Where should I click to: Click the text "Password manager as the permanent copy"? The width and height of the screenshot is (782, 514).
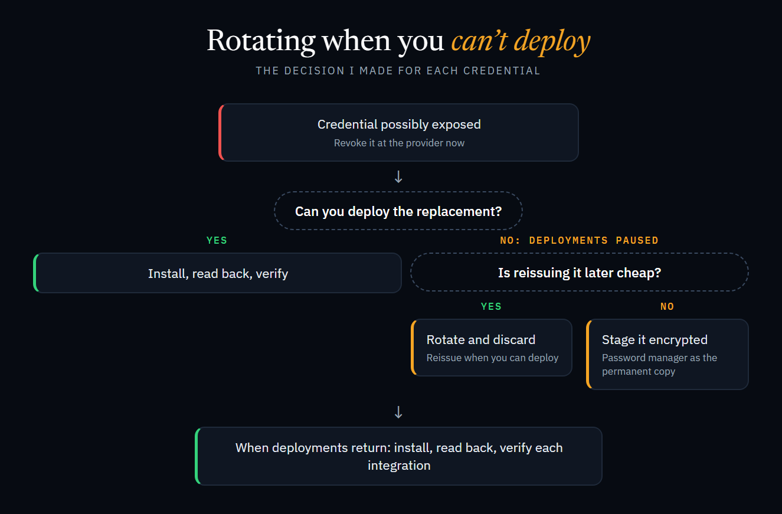[x=660, y=365]
